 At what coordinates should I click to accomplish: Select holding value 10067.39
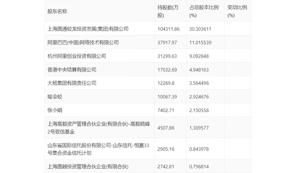click(167, 97)
